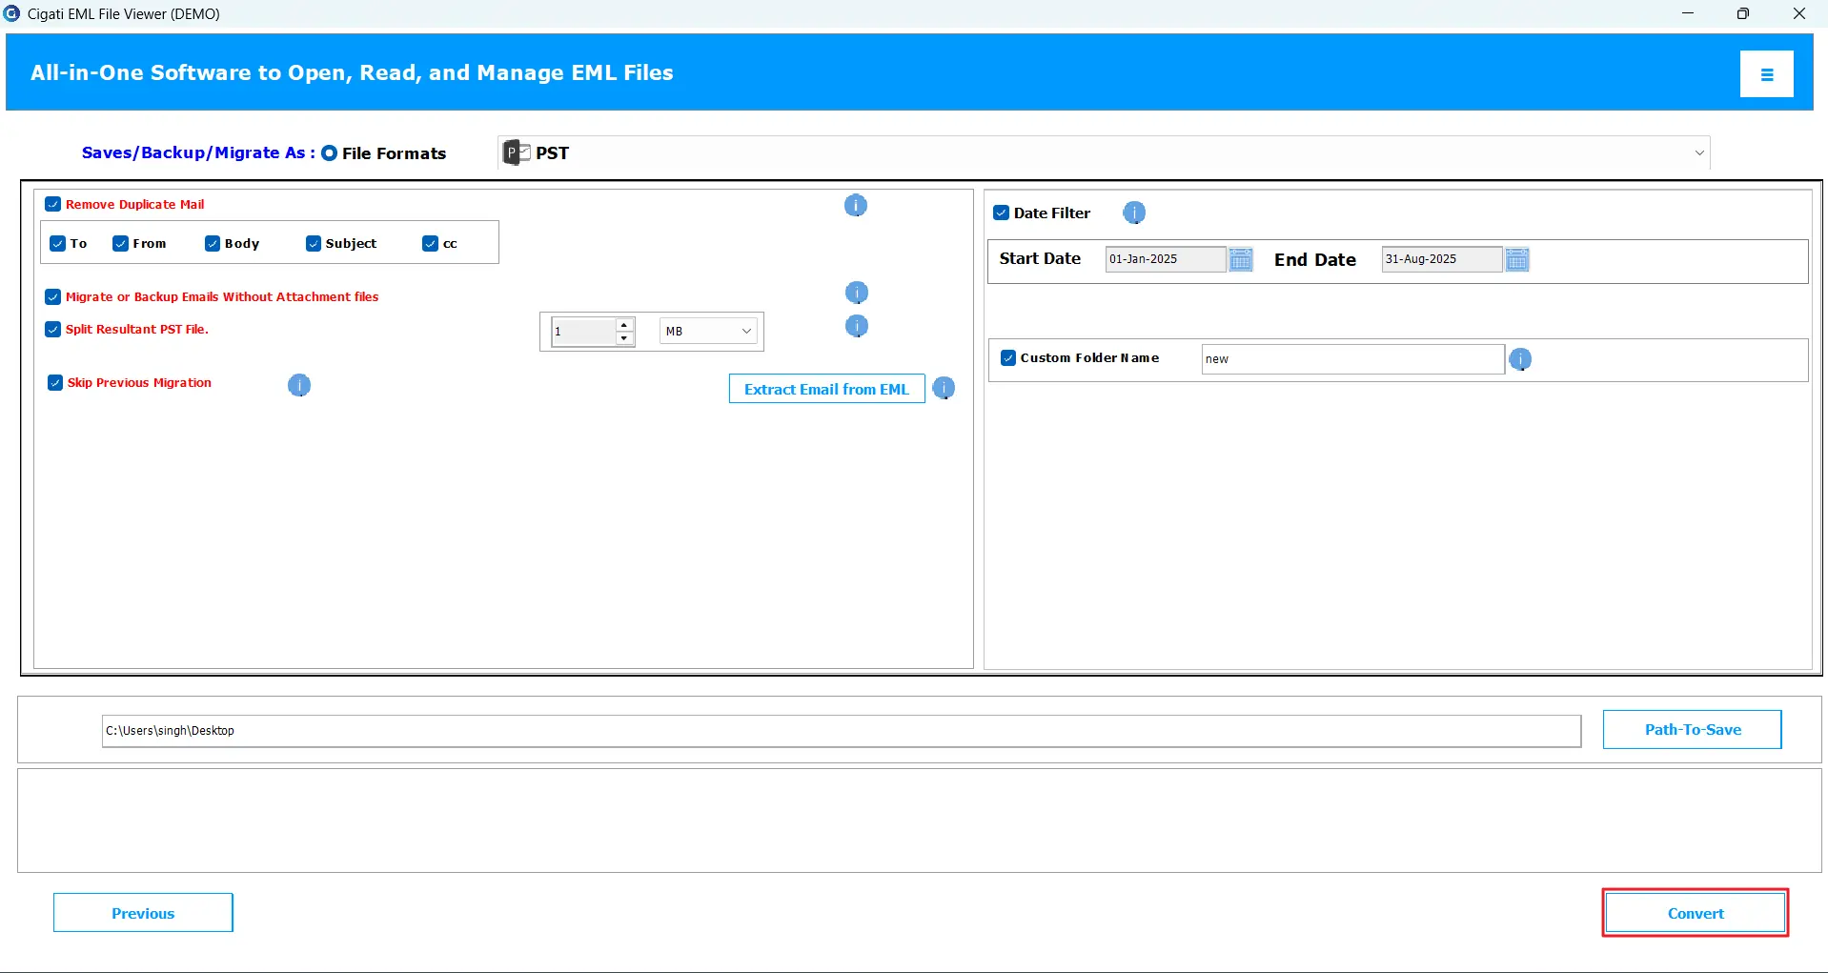
Task: Click info icon next to Date Filter
Action: [1133, 213]
